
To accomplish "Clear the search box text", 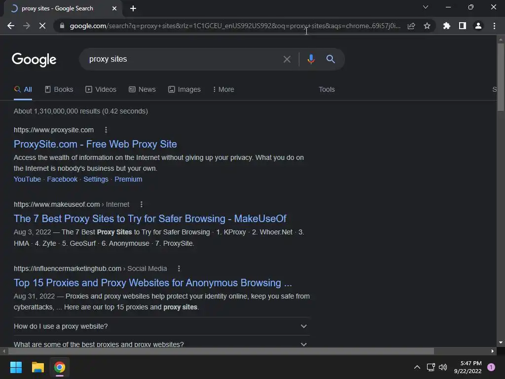I will [x=287, y=59].
